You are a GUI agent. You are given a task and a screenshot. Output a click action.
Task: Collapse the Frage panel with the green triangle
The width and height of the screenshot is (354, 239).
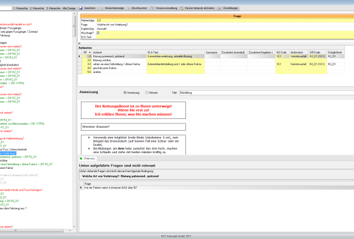(79, 43)
